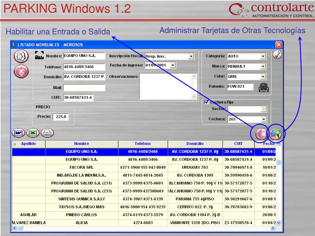Viewport: 315px width, 236px height.
Task: Click the Teléfono input field
Action: click(x=84, y=67)
